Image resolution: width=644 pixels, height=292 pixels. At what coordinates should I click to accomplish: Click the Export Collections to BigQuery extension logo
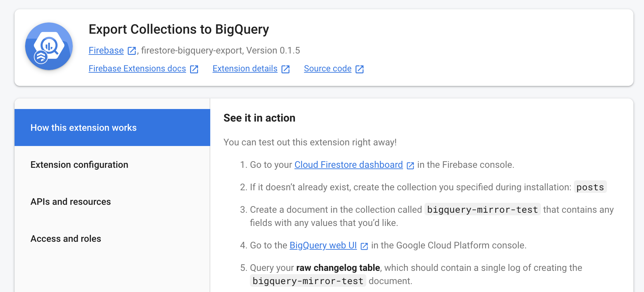pyautogui.click(x=49, y=46)
